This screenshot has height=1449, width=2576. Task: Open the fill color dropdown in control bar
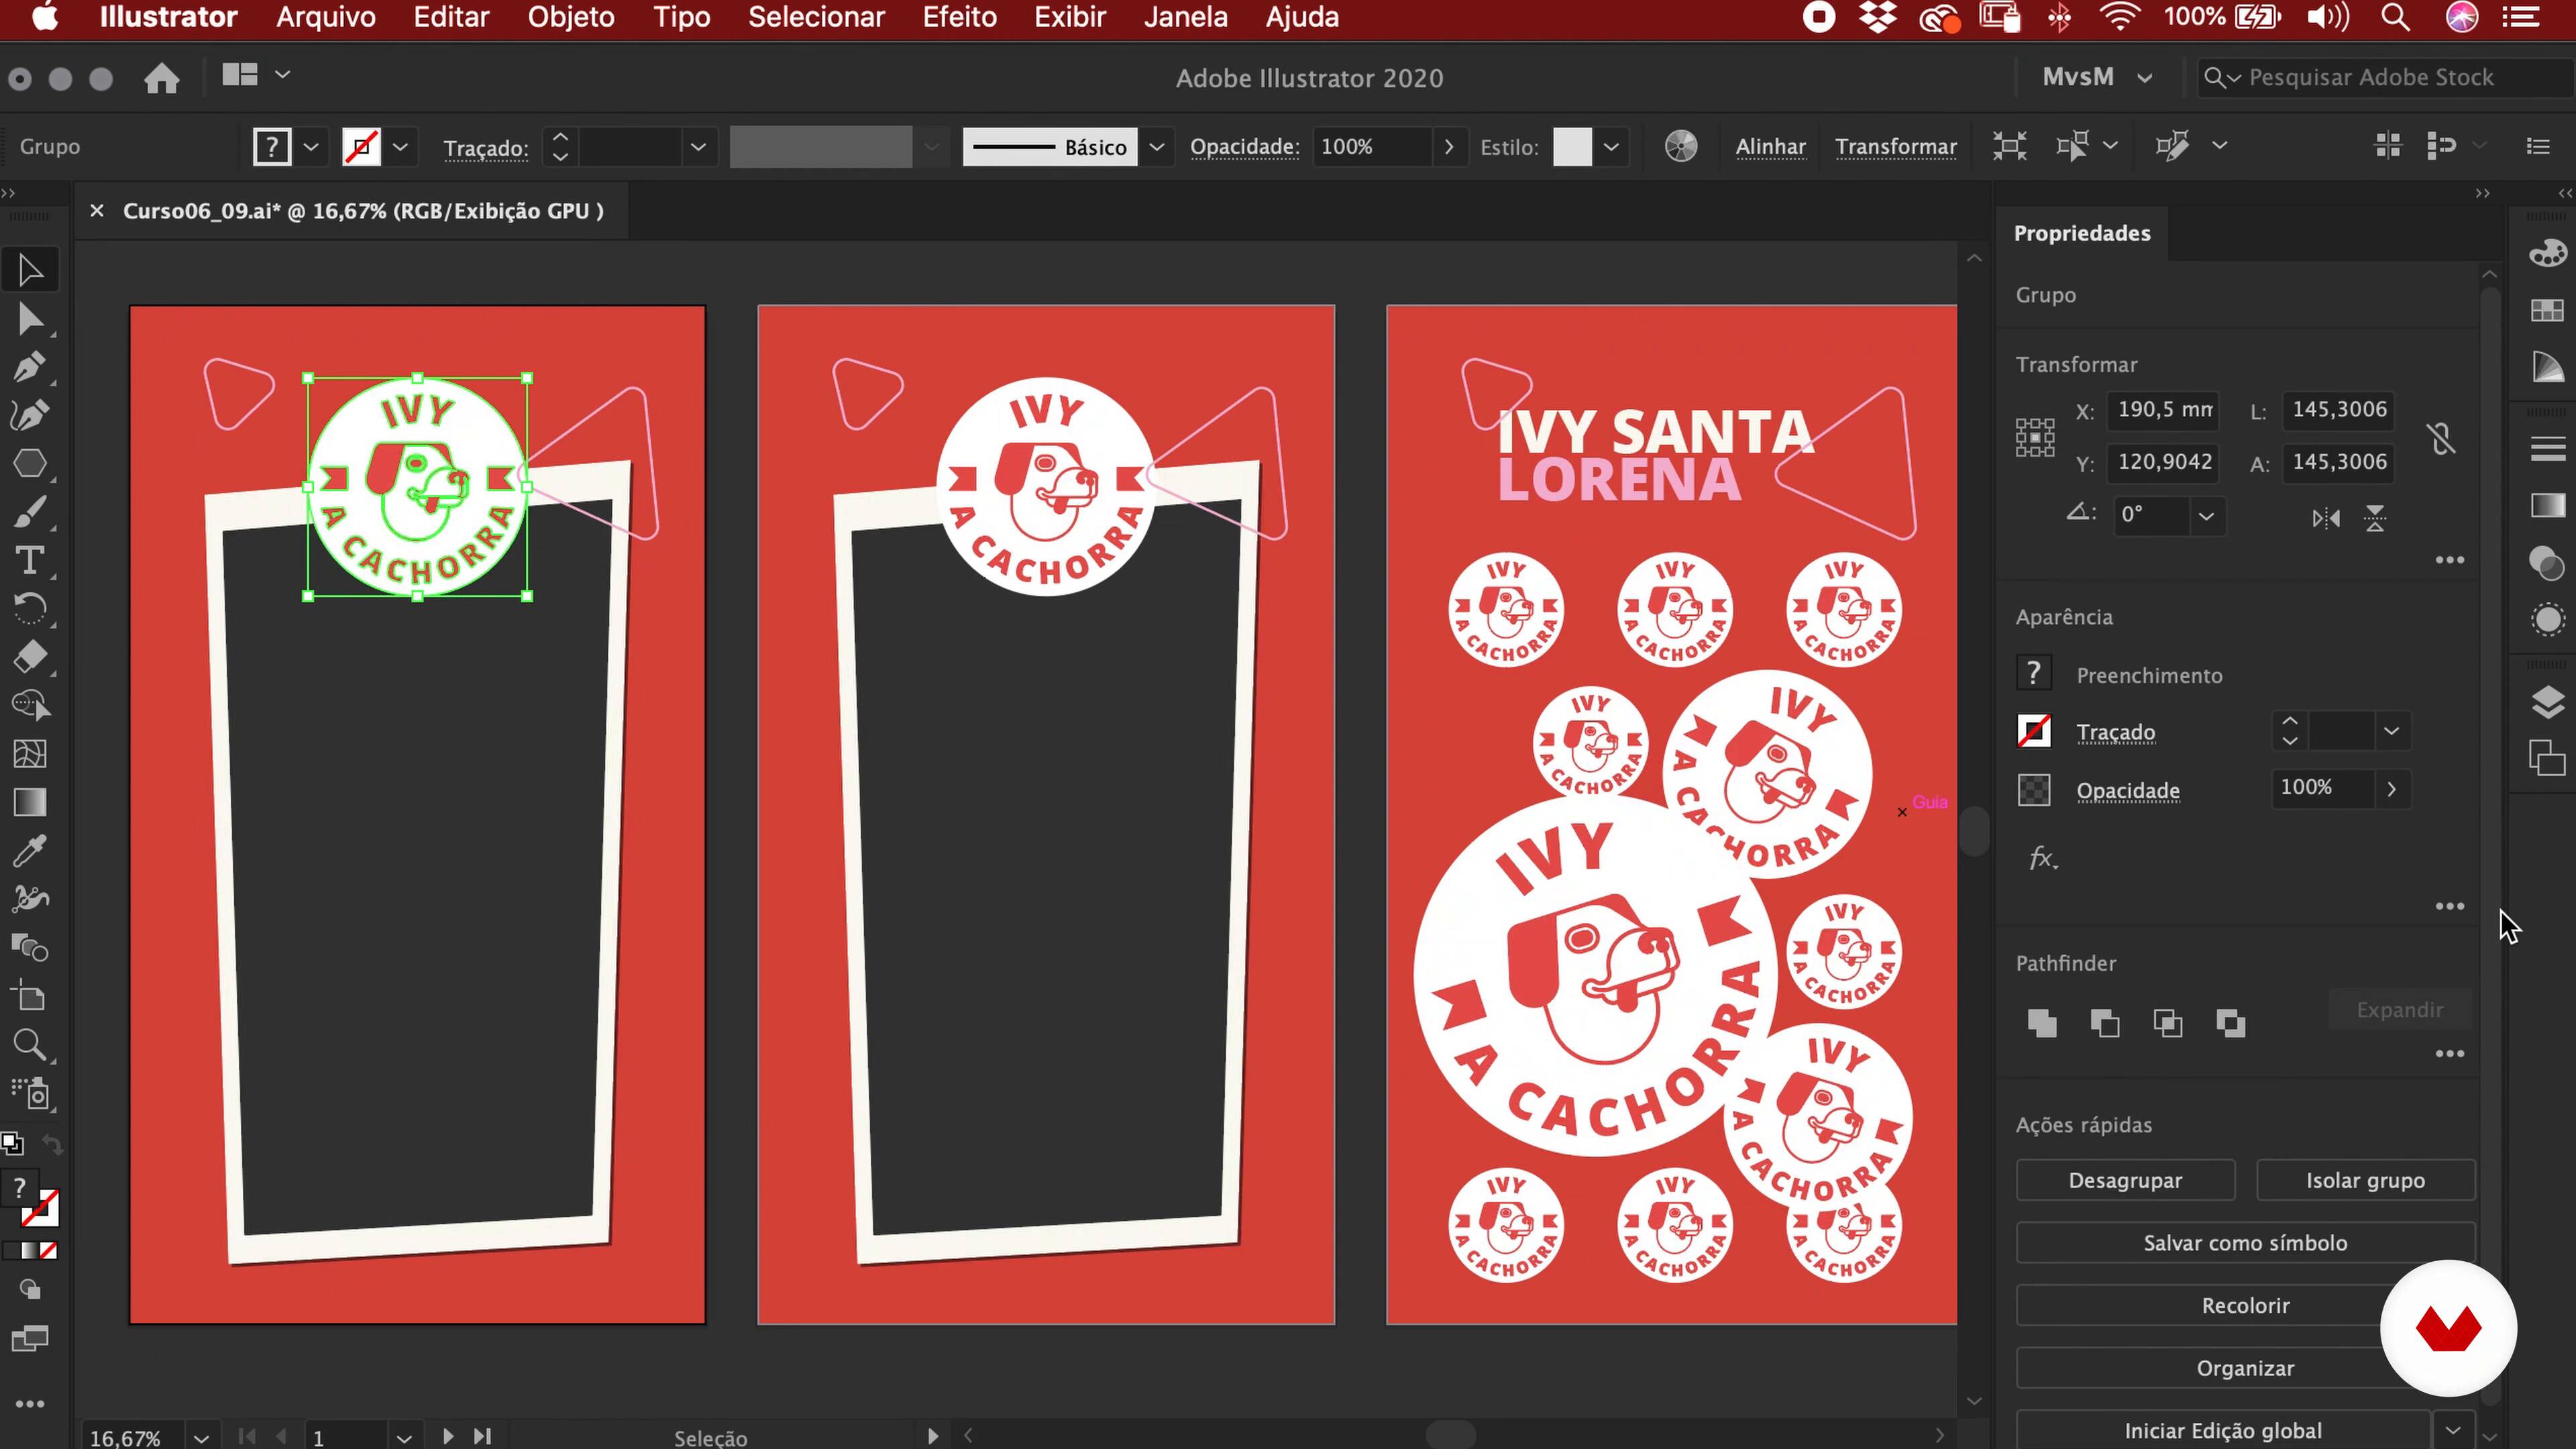[311, 147]
